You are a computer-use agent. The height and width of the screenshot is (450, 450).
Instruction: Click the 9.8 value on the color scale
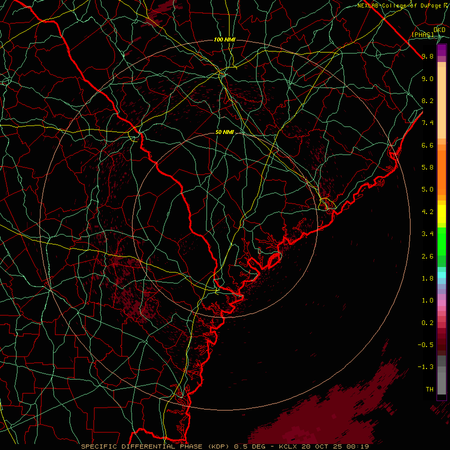click(x=427, y=56)
